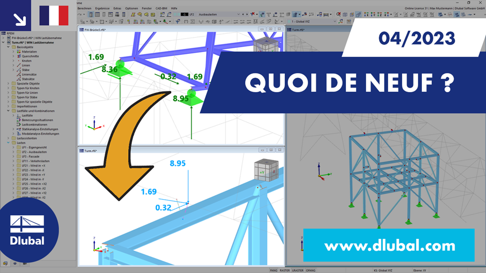Click the KS: Global XYZ status bar button
Screen dimensions: 486x273
pos(383,270)
